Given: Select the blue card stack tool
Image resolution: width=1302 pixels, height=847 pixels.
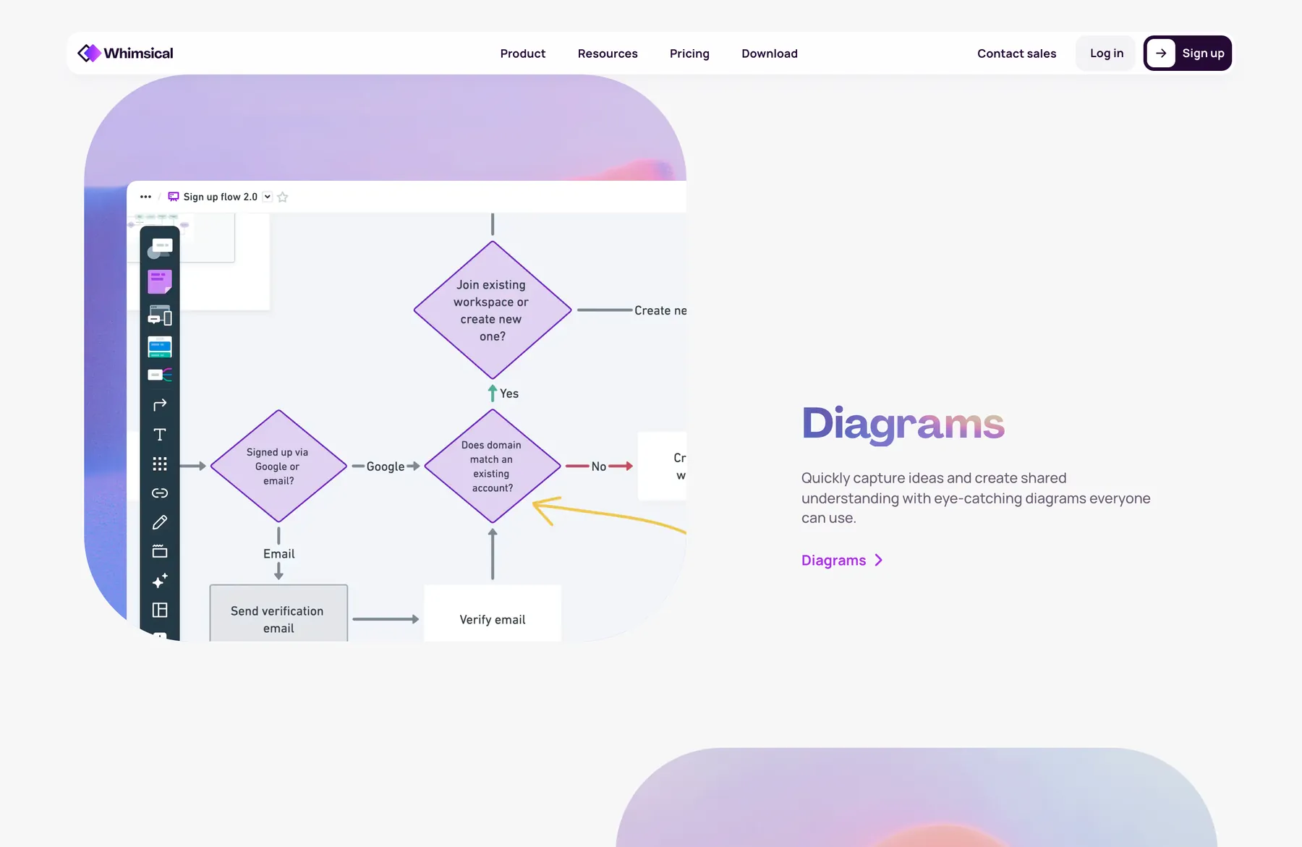Looking at the screenshot, I should [160, 347].
